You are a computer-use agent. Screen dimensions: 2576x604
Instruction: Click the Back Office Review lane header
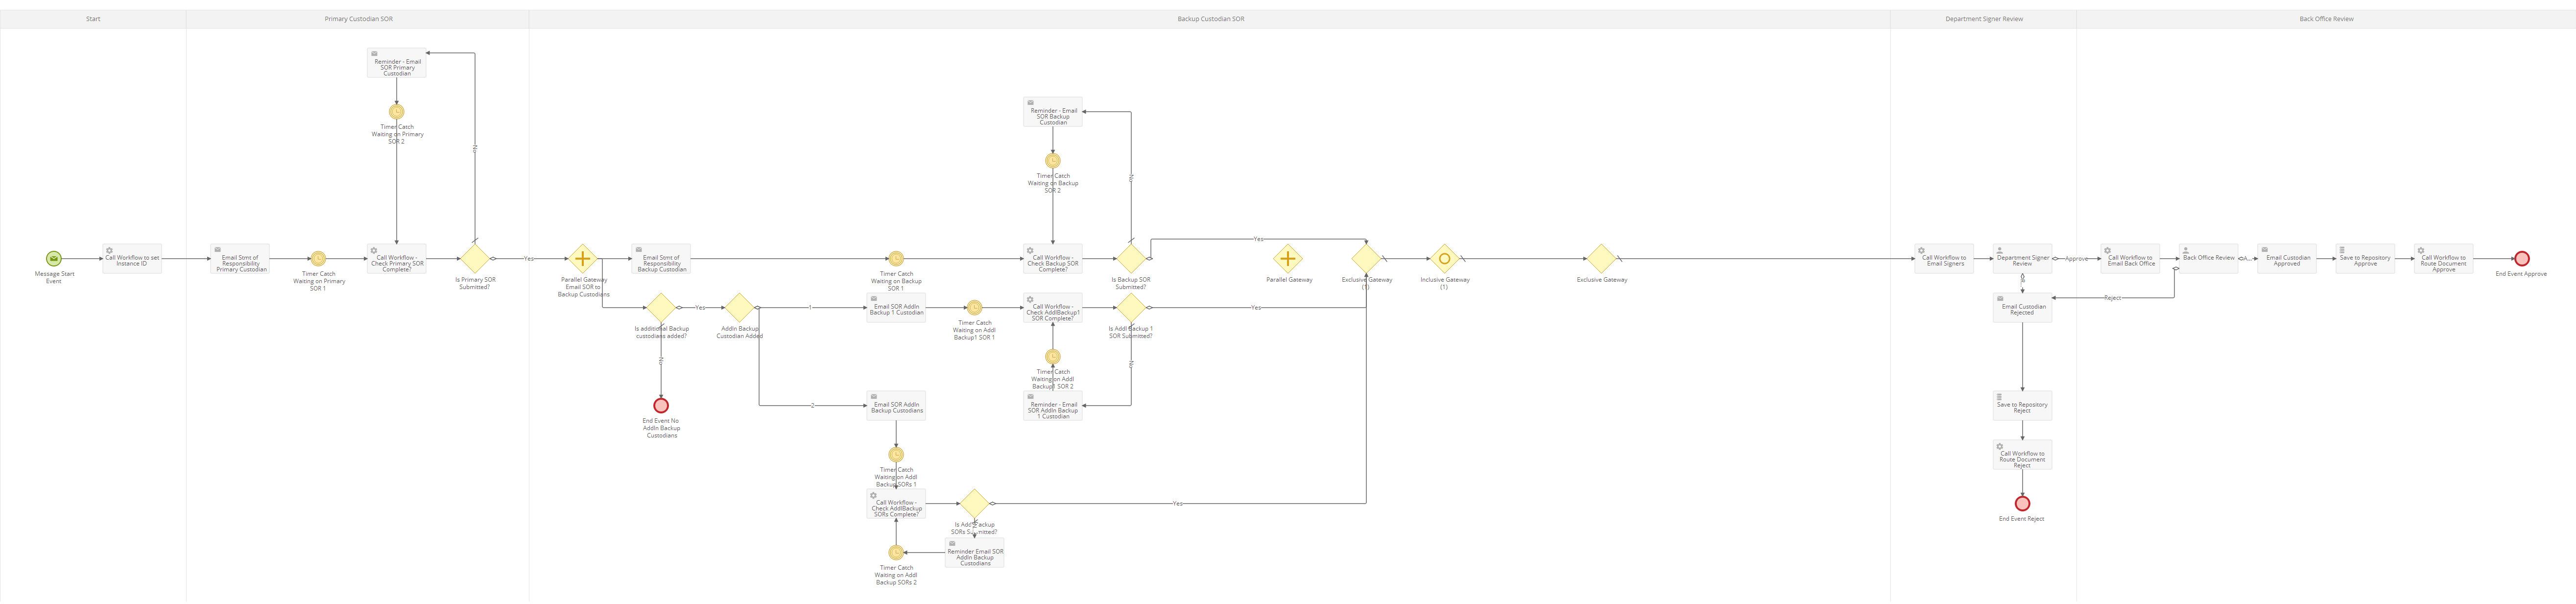2326,19
